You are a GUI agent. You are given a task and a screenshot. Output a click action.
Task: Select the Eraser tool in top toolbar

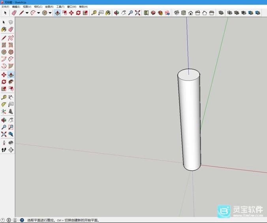pyautogui.click(x=14, y=13)
